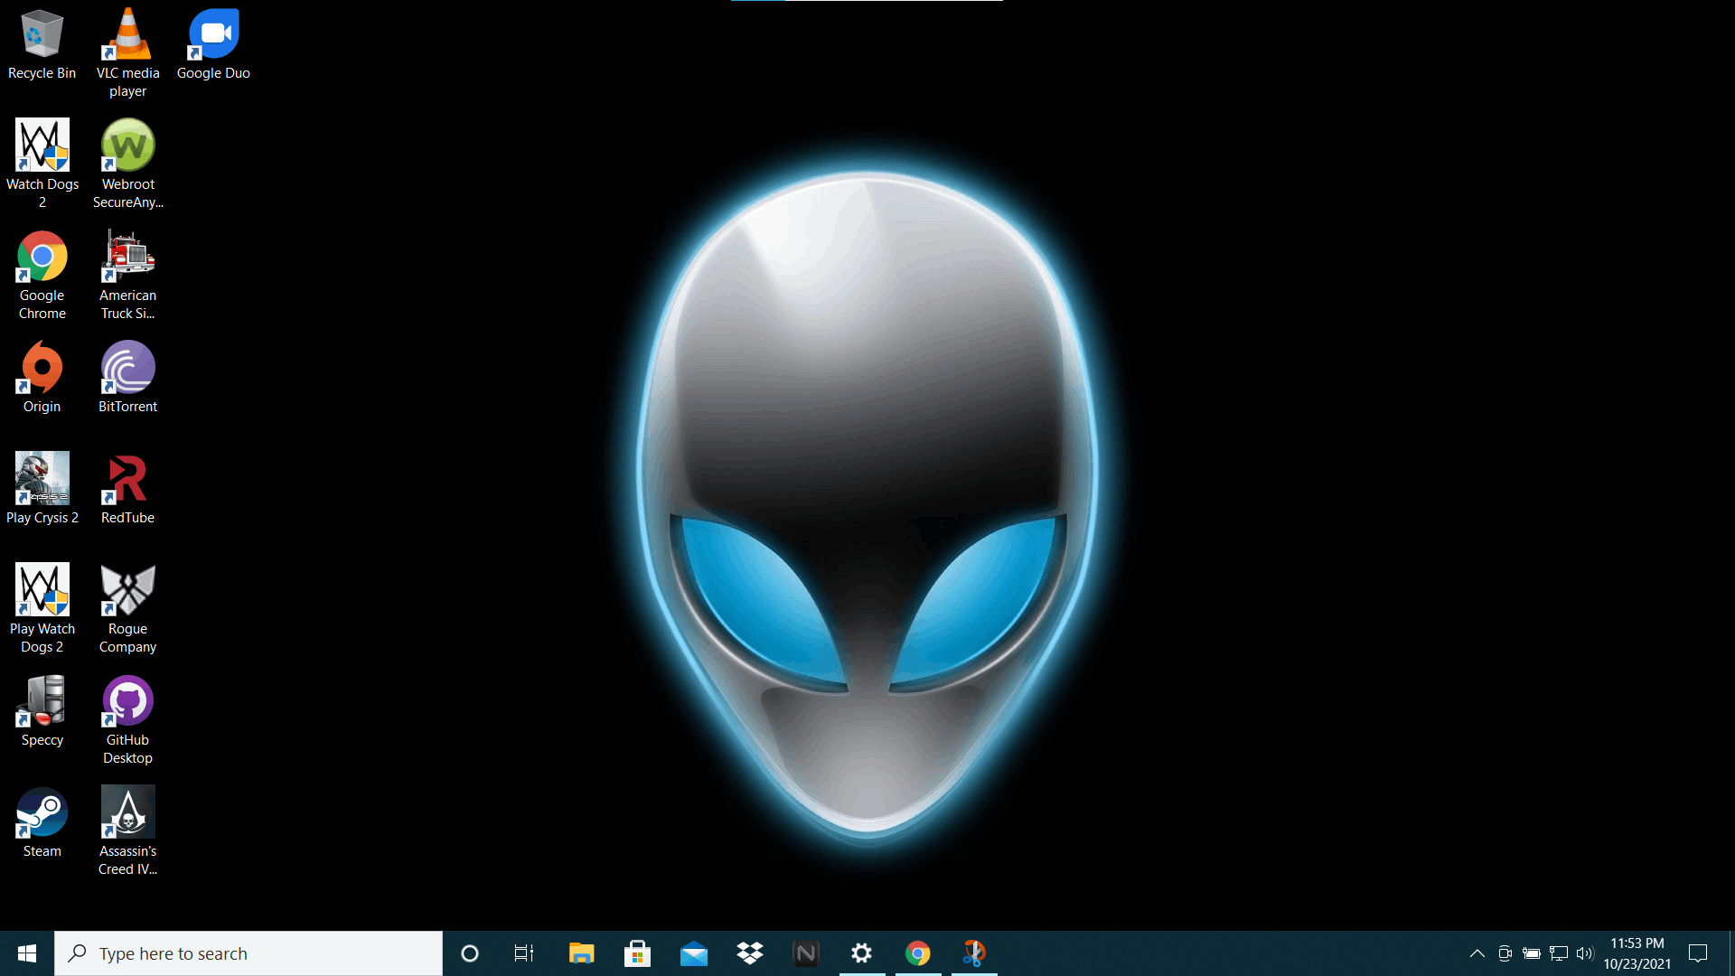
Task: Open Google Duo
Action: (x=213, y=34)
